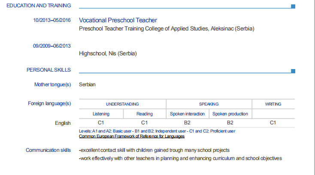Screen dimensions: 315x175
Task: Click the UNDERSTANDING column header
Action: click(122, 104)
